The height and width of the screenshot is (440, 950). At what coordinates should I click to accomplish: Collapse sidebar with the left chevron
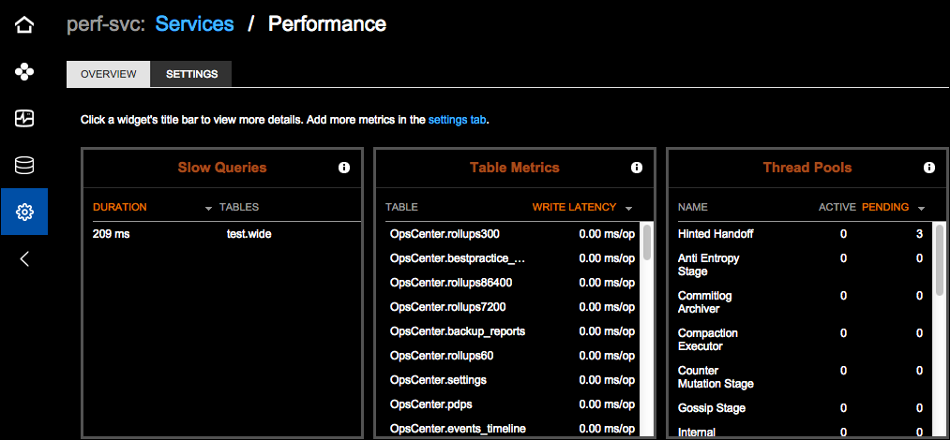[x=24, y=259]
